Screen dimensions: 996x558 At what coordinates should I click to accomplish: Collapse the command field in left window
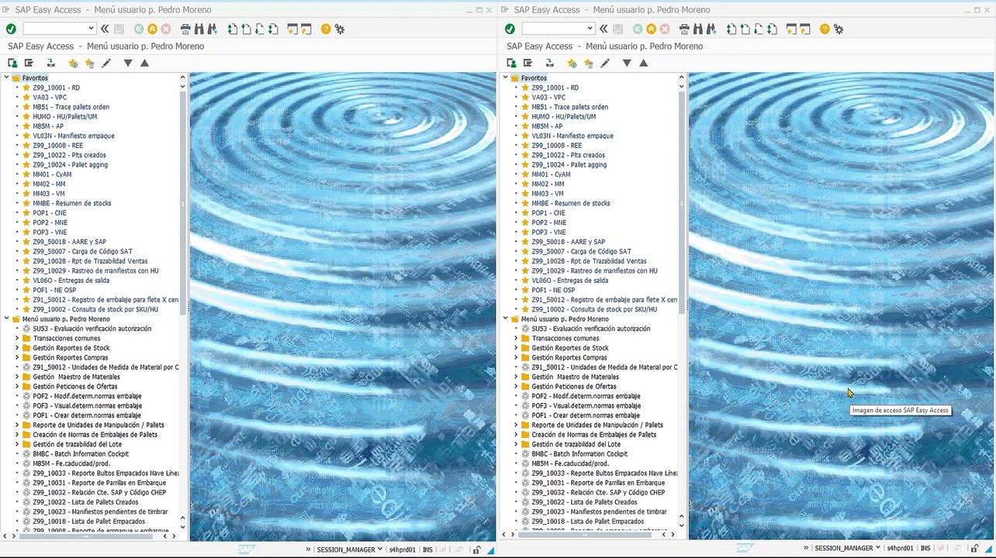click(x=105, y=29)
